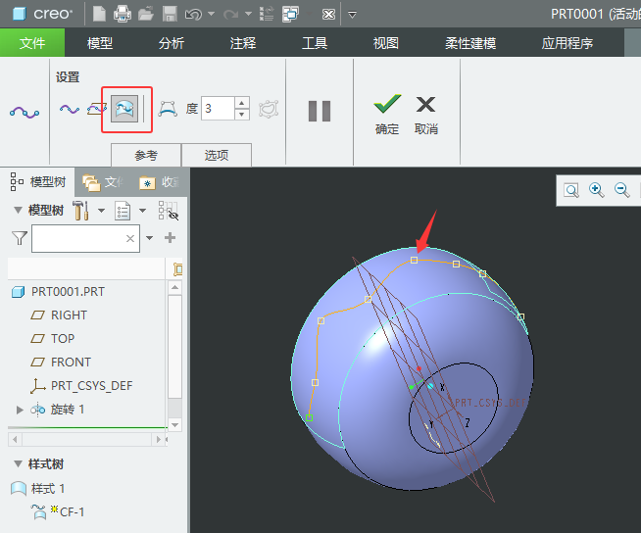Image resolution: width=641 pixels, height=533 pixels.
Task: Switch to the 模型 ribbon tab
Action: (100, 43)
